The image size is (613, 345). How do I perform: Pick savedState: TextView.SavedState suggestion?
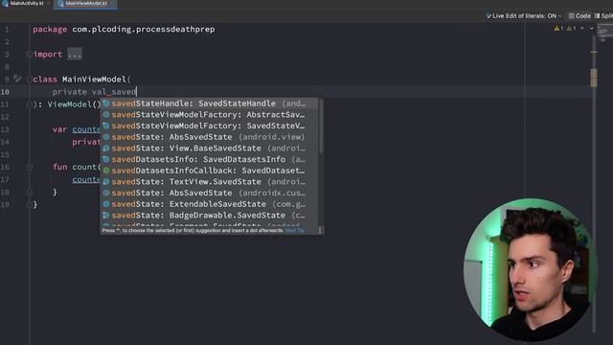pos(210,181)
